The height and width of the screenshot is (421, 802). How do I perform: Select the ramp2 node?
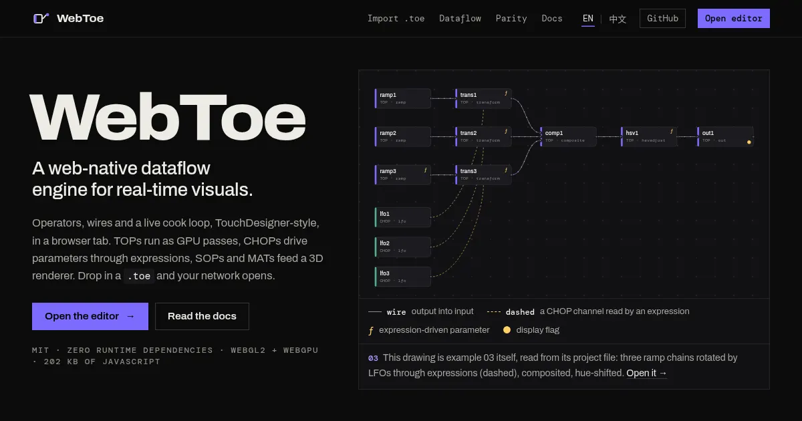(x=402, y=136)
